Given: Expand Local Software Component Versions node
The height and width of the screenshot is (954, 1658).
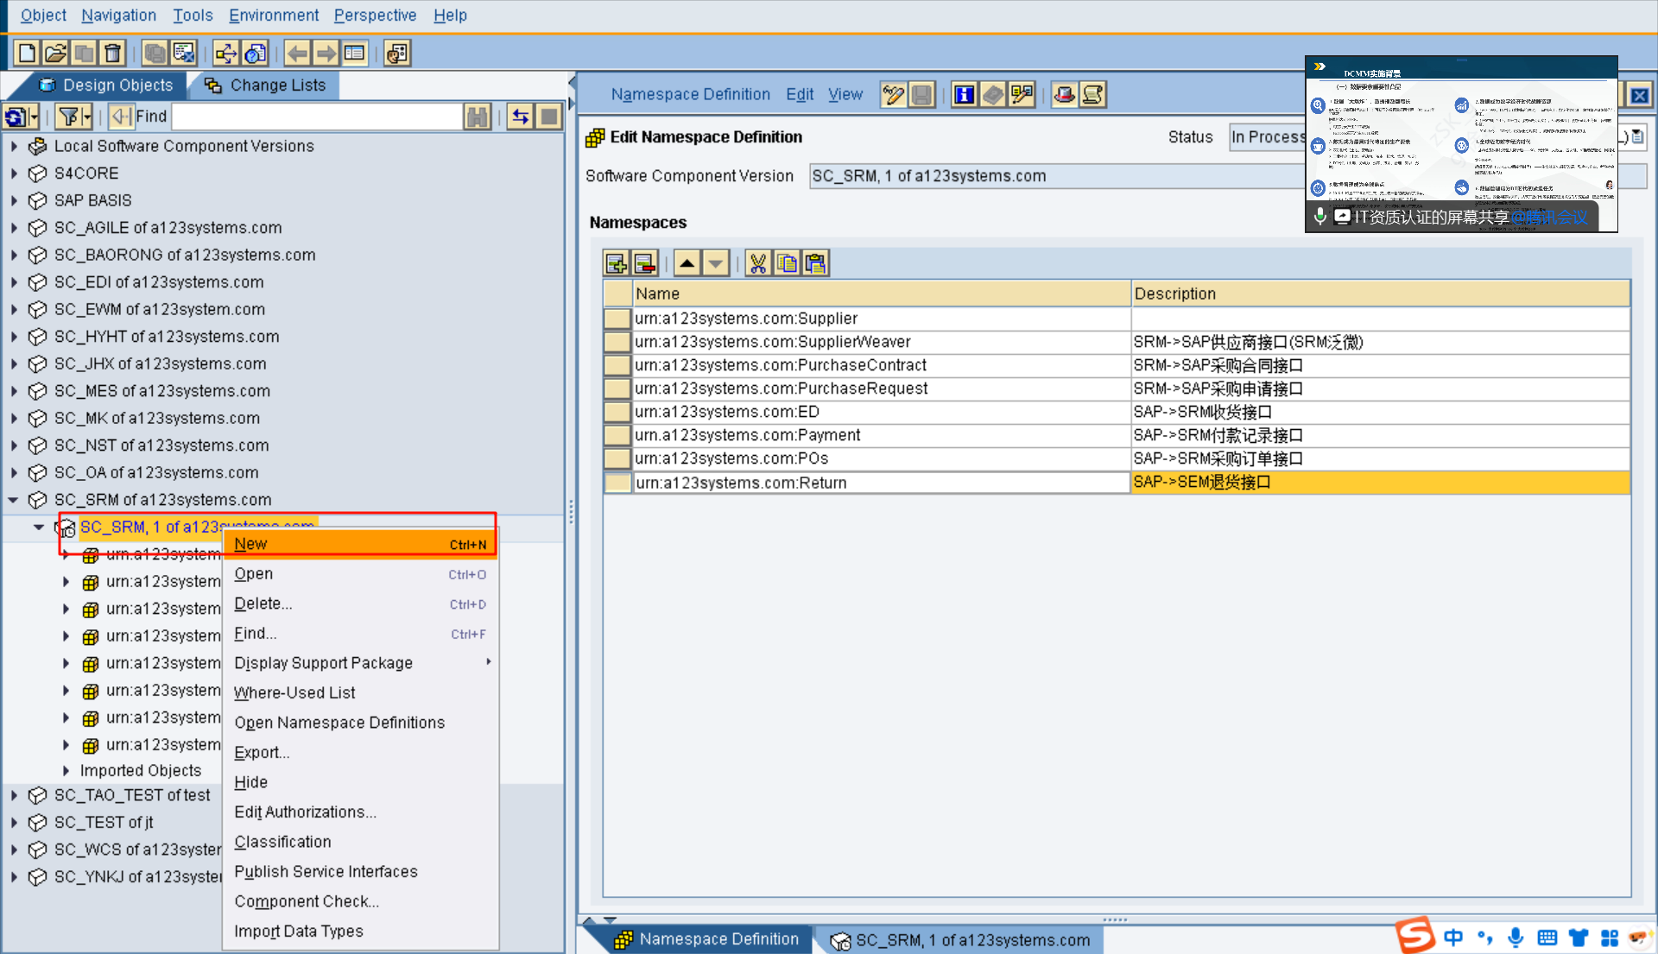Looking at the screenshot, I should coord(14,147).
